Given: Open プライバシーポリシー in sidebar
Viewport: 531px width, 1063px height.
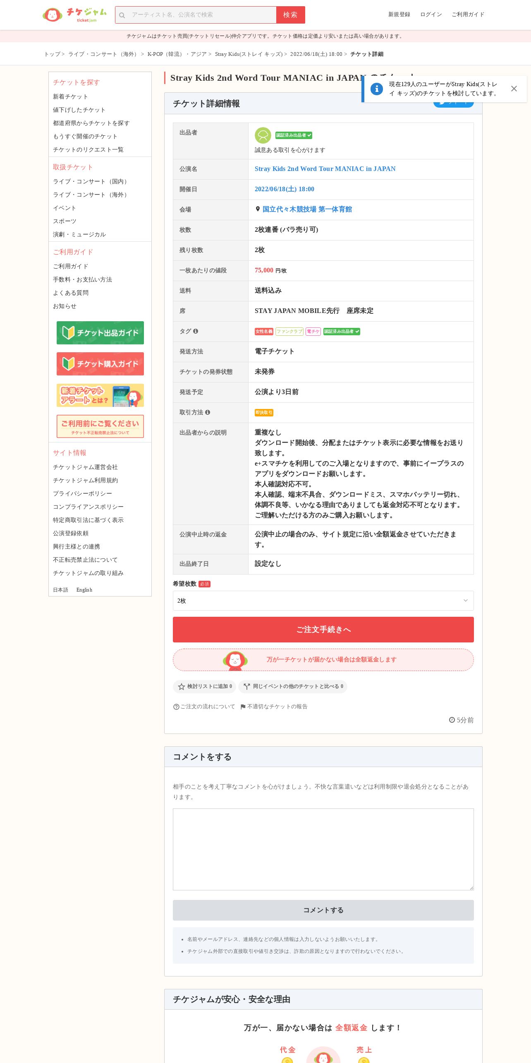Looking at the screenshot, I should (82, 493).
